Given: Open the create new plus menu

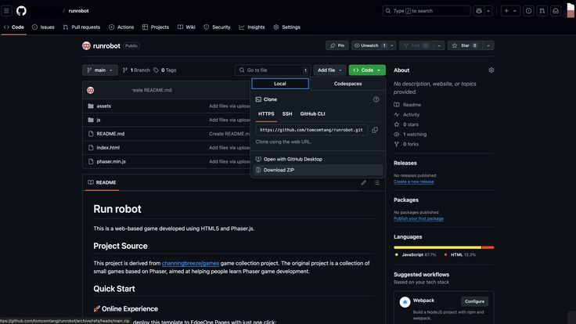Looking at the screenshot, I should (510, 11).
